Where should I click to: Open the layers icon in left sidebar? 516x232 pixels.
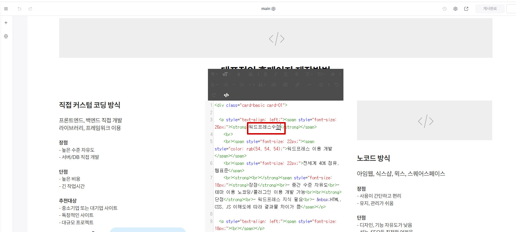6,36
